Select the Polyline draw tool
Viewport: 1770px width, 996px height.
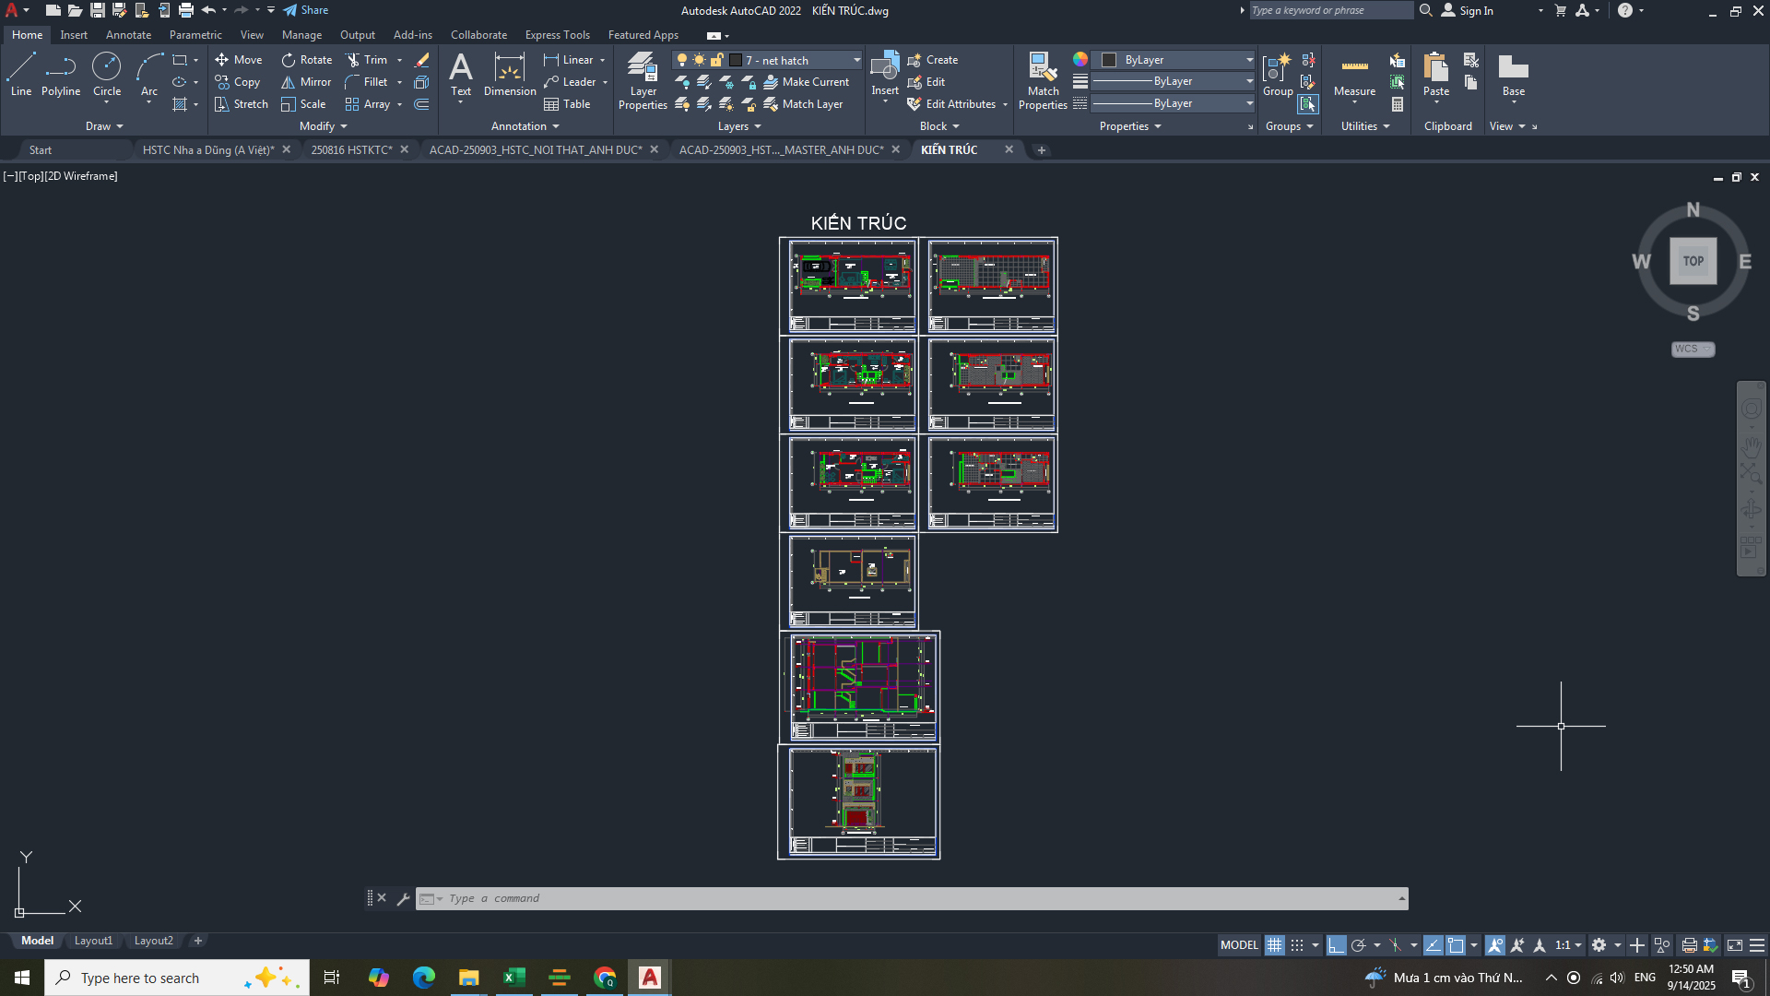(61, 74)
